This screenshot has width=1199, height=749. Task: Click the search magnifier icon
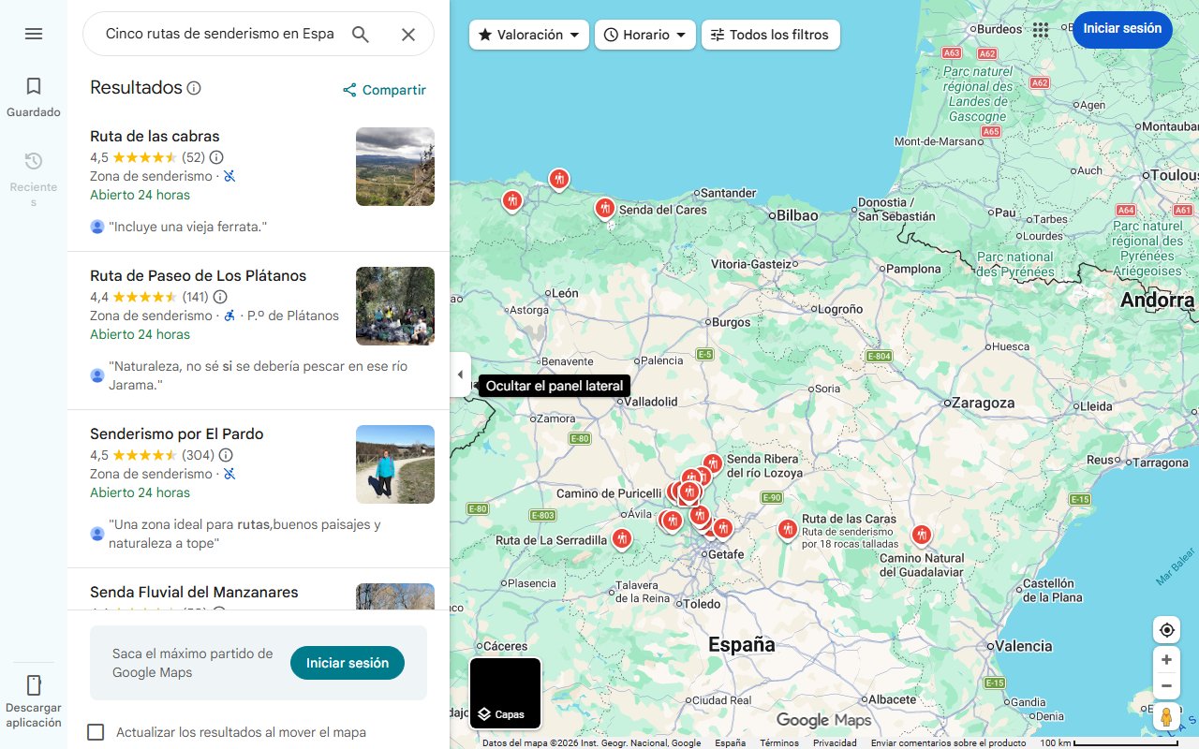pyautogui.click(x=361, y=34)
